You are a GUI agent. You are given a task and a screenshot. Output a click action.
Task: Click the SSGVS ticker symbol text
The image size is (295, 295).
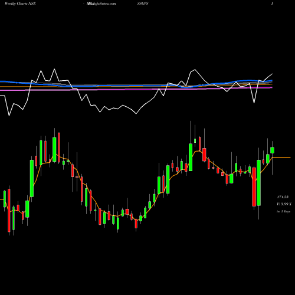(x=143, y=4)
